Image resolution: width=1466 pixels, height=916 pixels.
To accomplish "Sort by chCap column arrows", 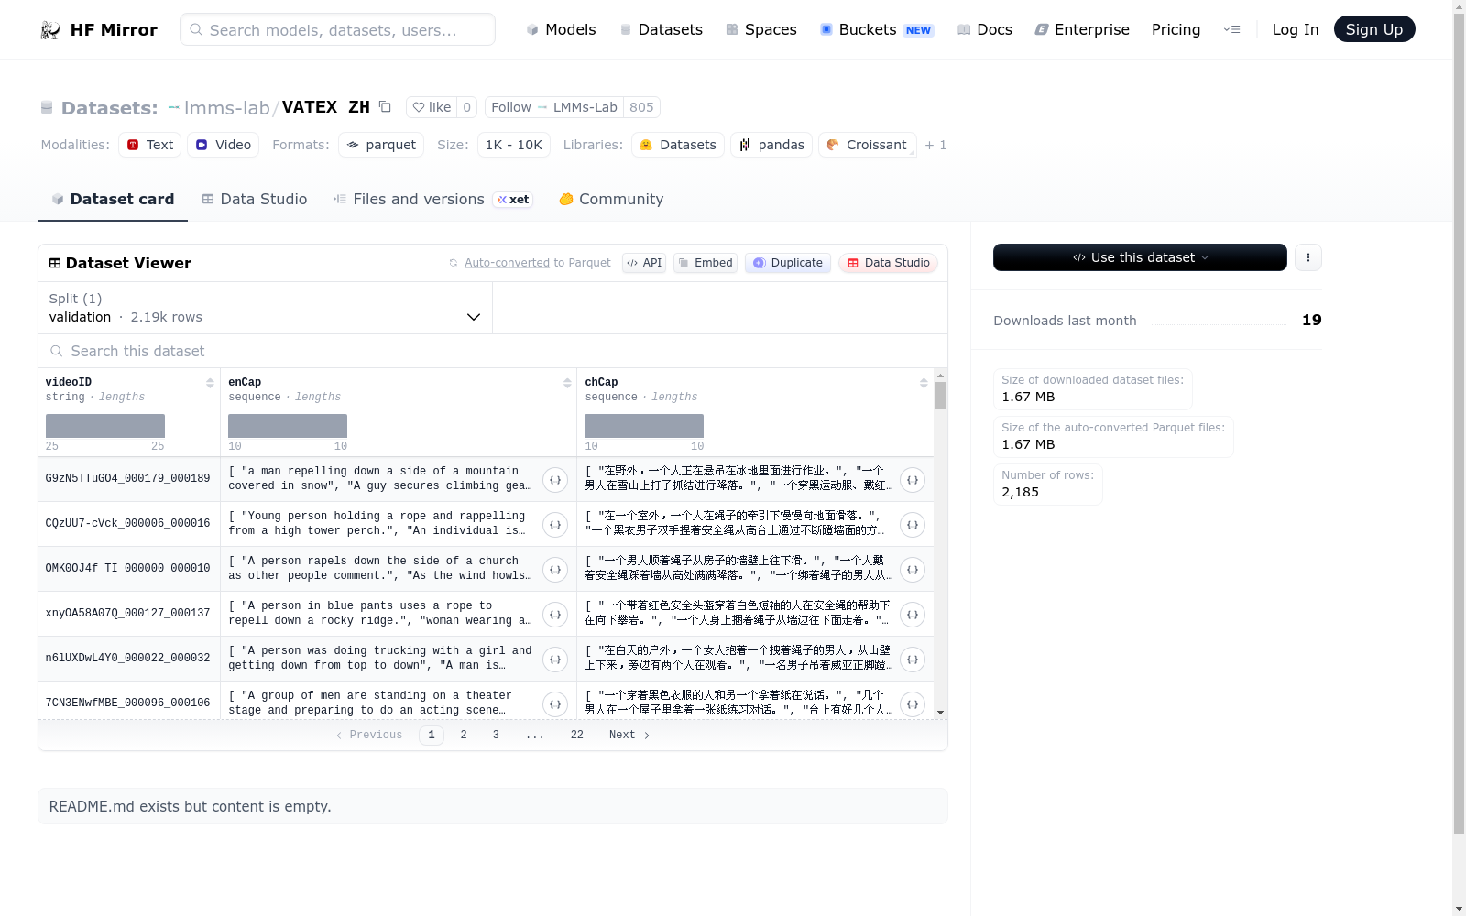I will click(x=924, y=383).
